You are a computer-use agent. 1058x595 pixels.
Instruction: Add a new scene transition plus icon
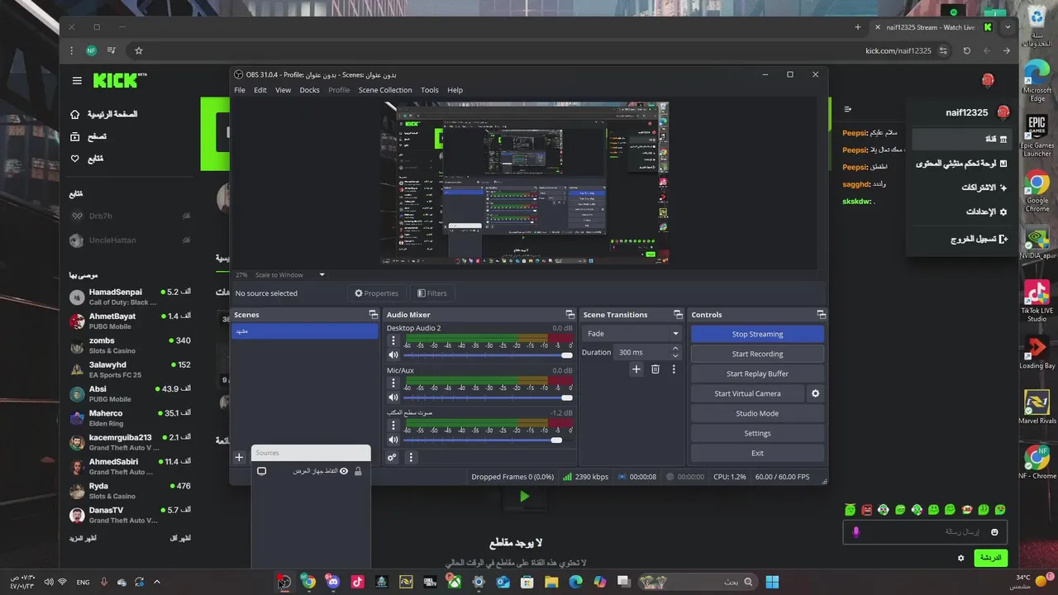tap(636, 369)
